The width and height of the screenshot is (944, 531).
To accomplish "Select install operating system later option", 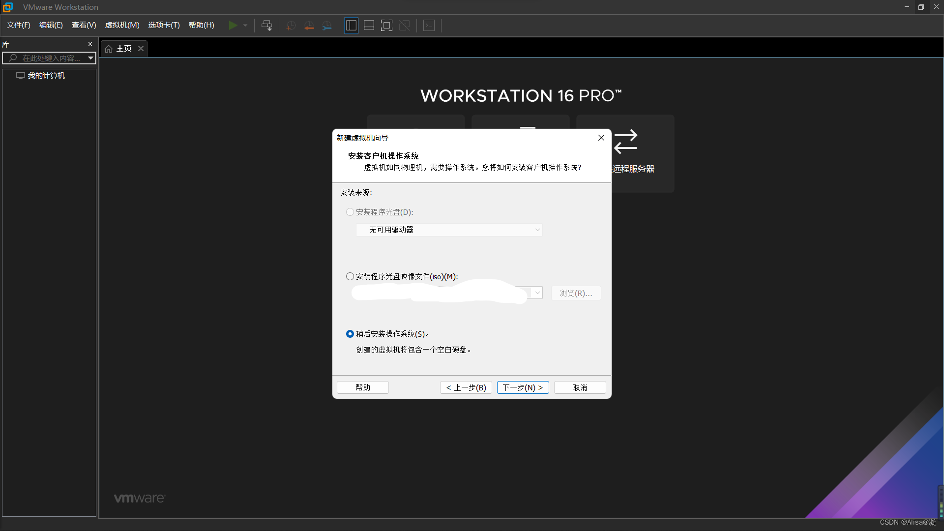I will tap(350, 334).
